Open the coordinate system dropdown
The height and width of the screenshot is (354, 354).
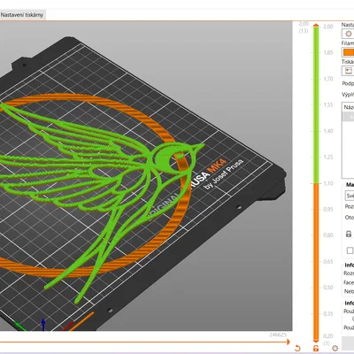click(x=350, y=196)
